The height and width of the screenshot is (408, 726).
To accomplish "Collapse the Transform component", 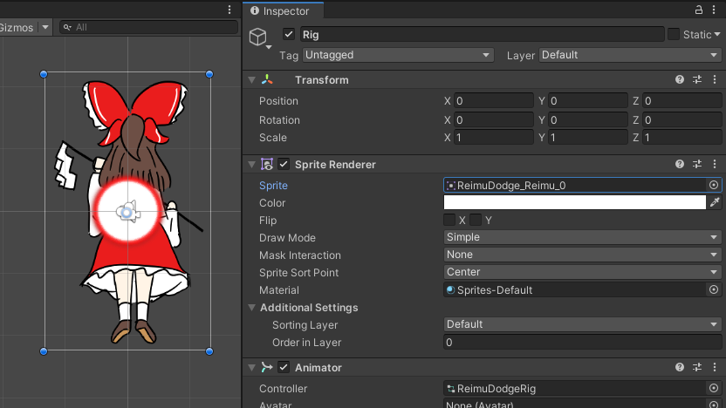I will pos(252,80).
